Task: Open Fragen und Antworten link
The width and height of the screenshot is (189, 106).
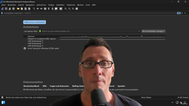Action: coord(59,86)
